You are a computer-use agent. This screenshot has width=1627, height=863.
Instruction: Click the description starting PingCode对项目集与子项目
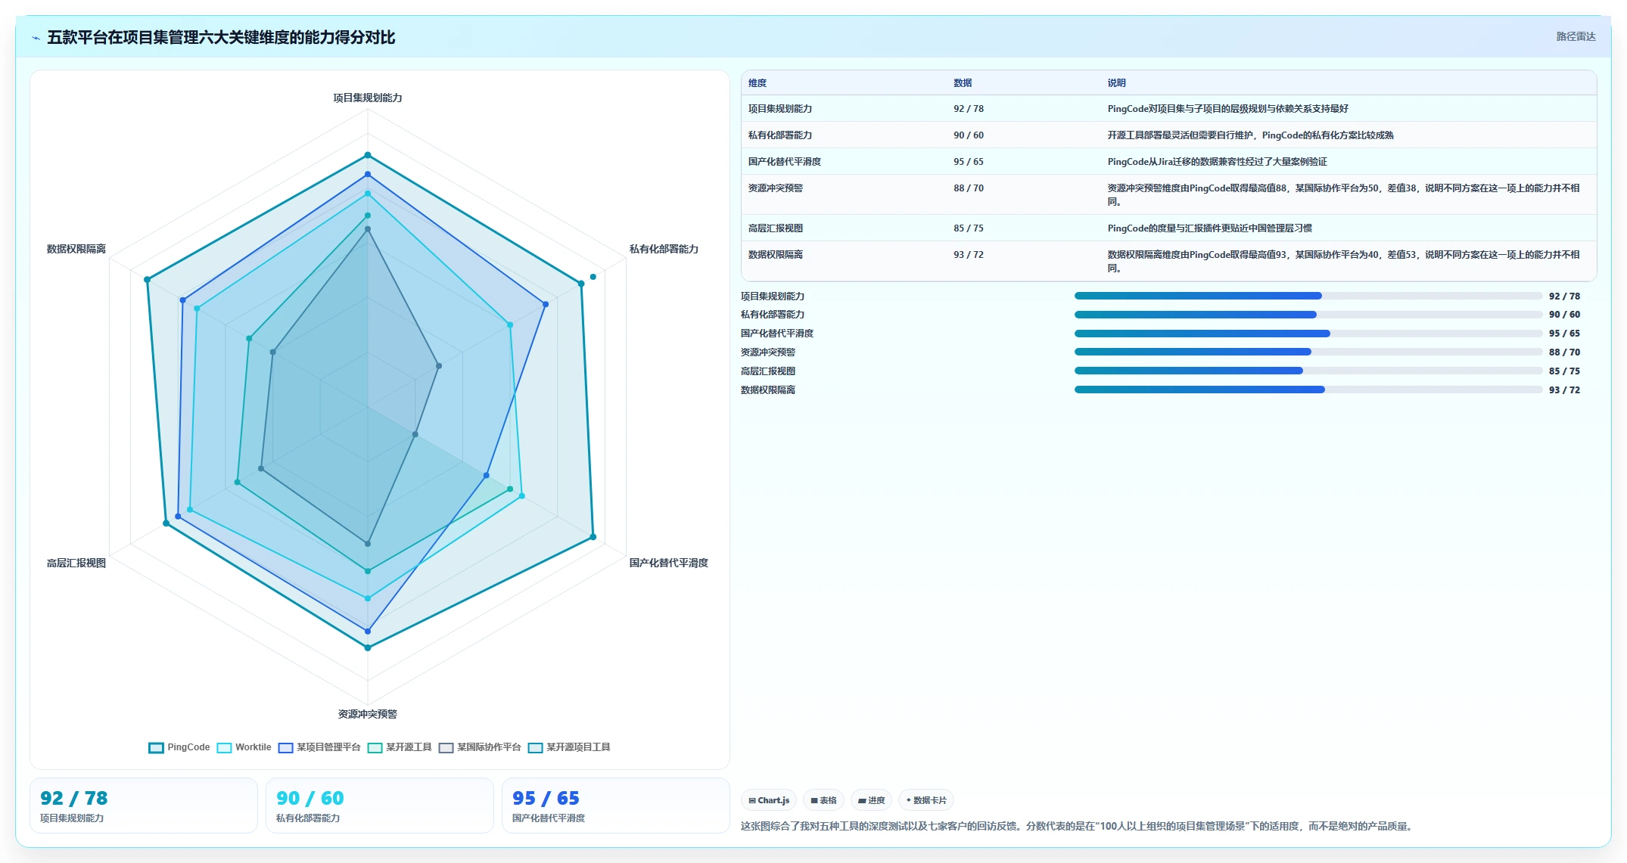point(1228,109)
